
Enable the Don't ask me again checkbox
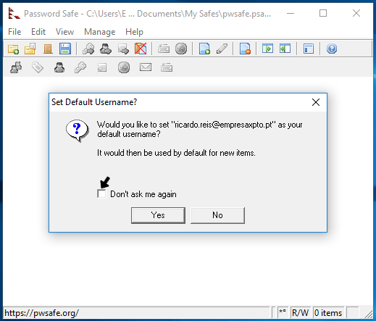101,193
